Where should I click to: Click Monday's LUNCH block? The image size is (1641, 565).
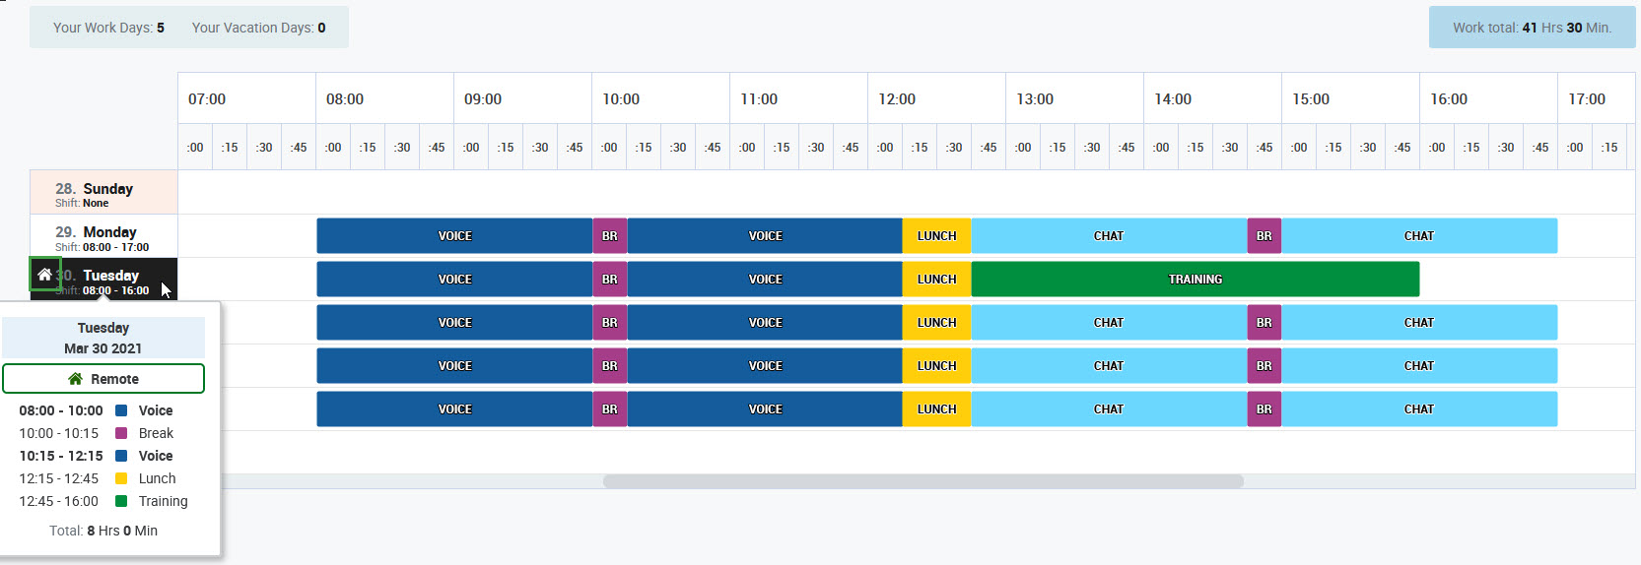pyautogui.click(x=936, y=236)
